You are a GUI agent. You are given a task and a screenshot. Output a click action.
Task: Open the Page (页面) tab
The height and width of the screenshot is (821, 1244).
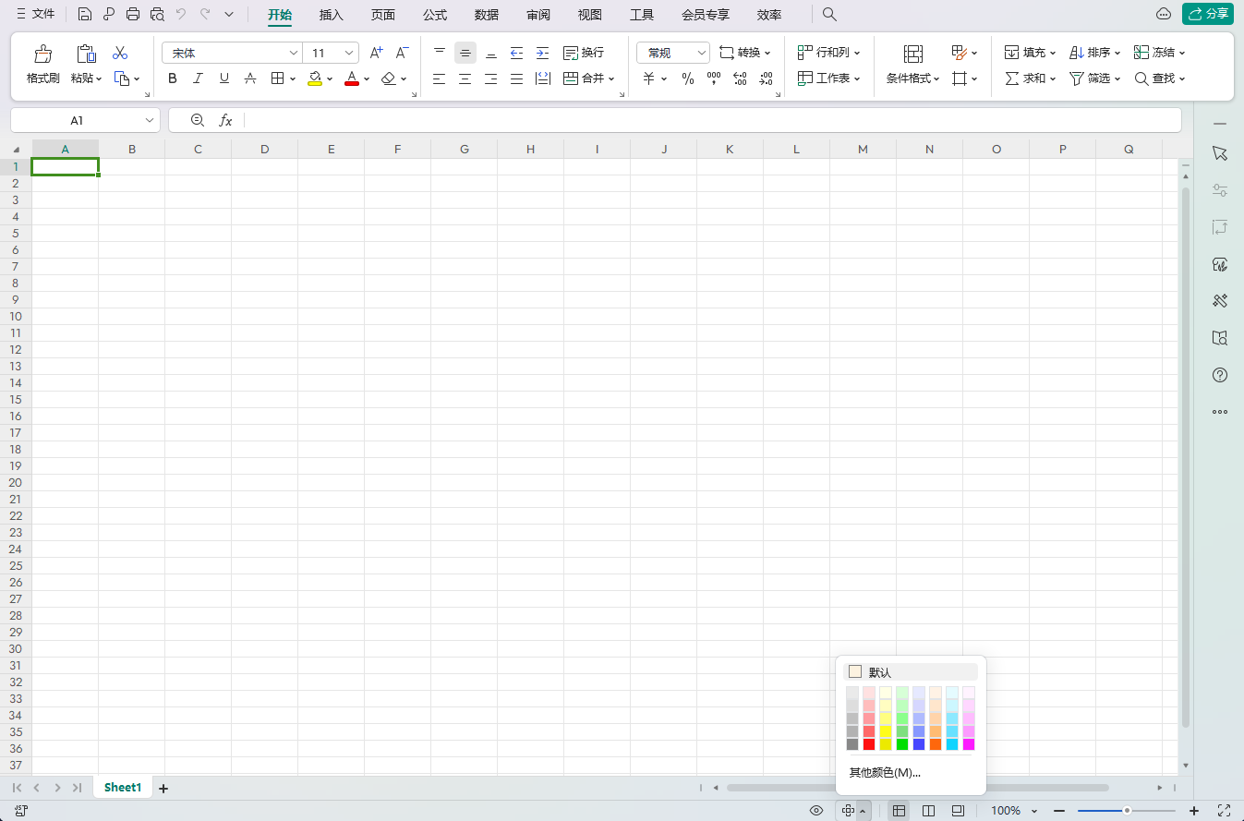coord(382,15)
